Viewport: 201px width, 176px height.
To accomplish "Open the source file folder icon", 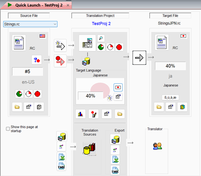I will [17, 107].
